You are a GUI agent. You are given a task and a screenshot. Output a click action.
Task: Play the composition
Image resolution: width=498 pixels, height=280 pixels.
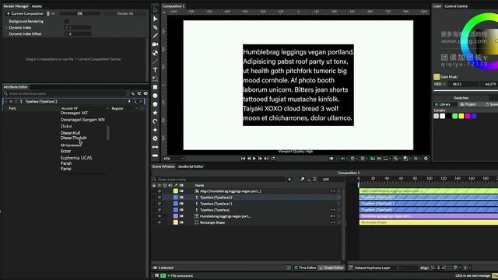tap(254, 159)
